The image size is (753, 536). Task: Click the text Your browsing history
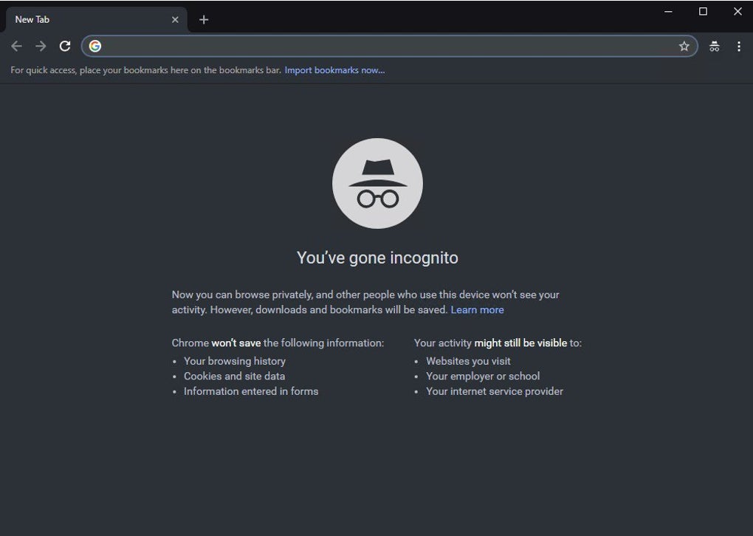point(235,361)
